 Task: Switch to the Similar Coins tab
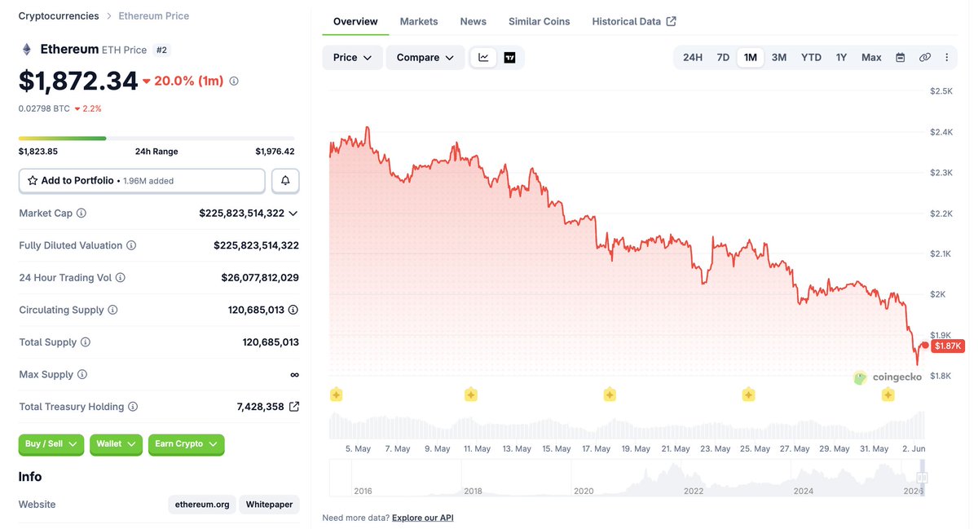(x=540, y=21)
